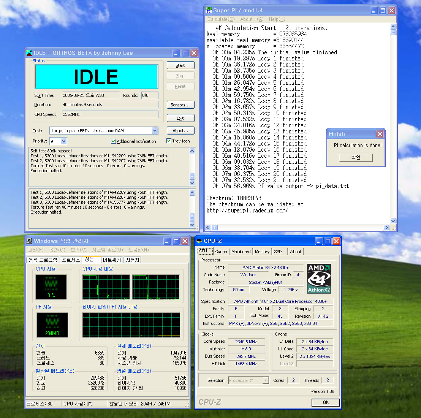Click lower ORTHOS log scrollbar down arrow
The height and width of the screenshot is (418, 421).
click(192, 225)
